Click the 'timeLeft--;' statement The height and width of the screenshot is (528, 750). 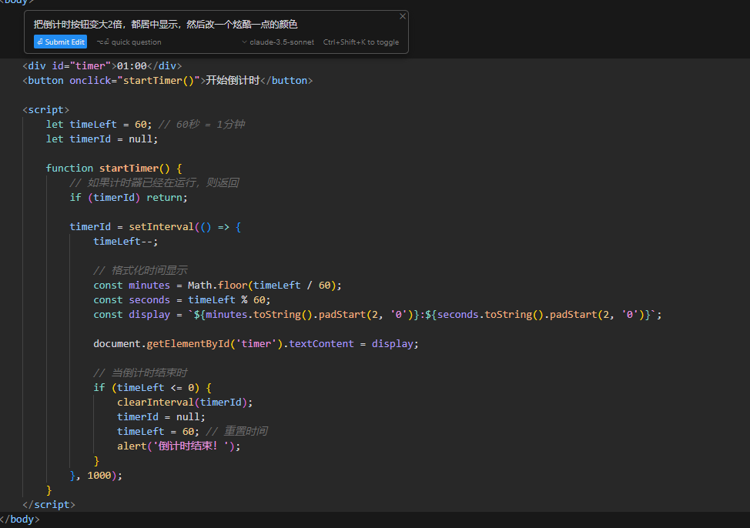pos(126,242)
